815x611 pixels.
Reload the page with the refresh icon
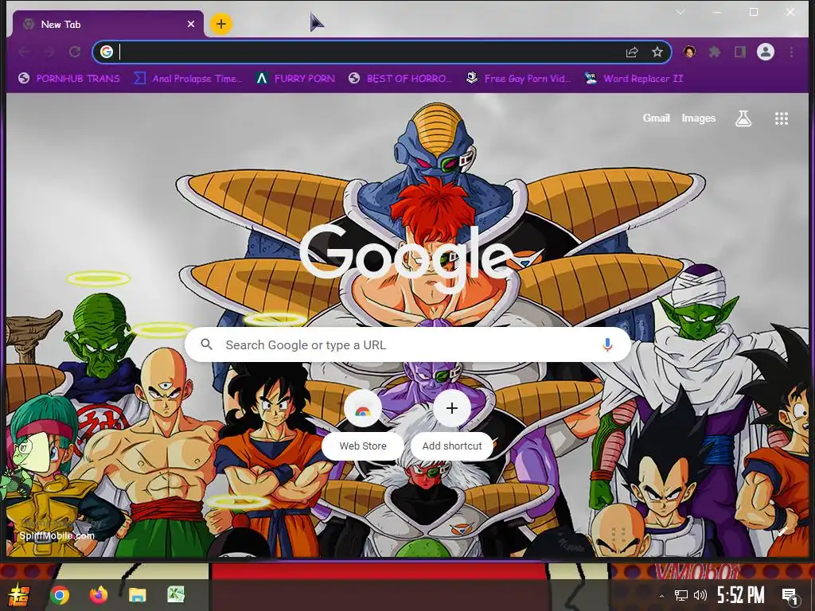(x=75, y=52)
